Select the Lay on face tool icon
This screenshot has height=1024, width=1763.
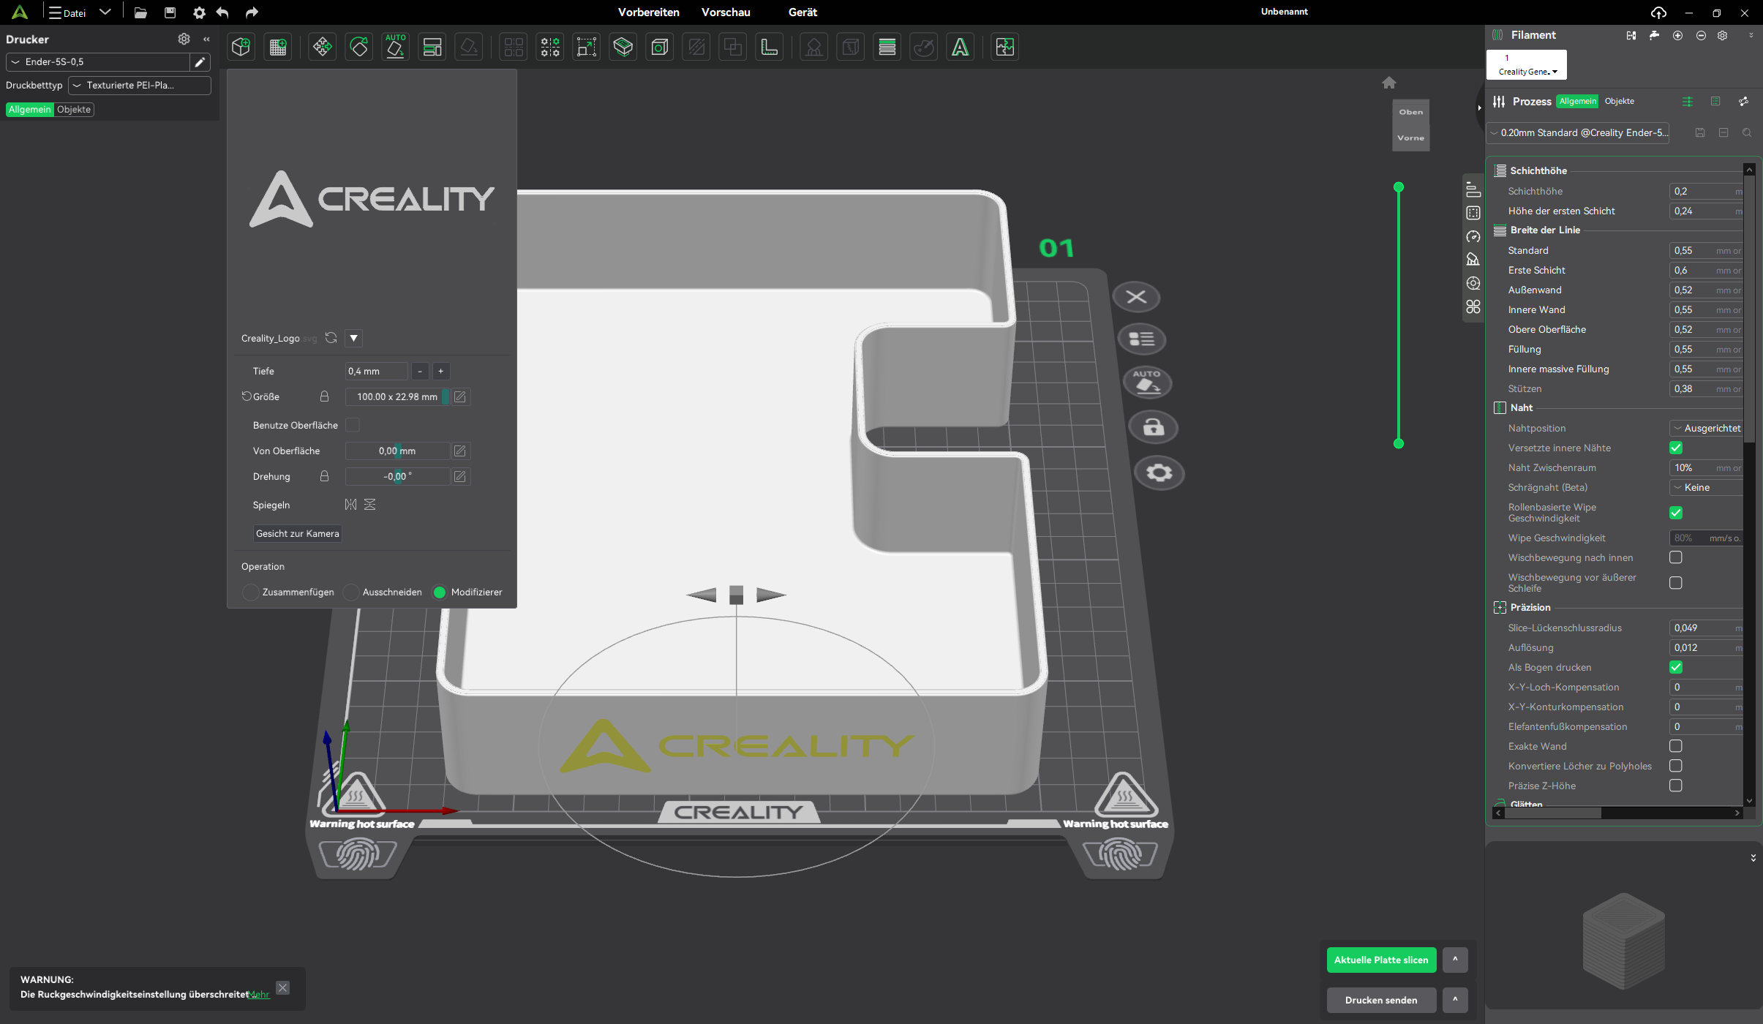click(623, 48)
